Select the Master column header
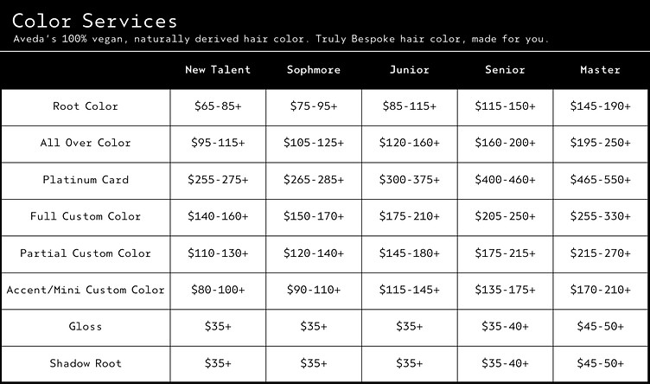 (601, 70)
